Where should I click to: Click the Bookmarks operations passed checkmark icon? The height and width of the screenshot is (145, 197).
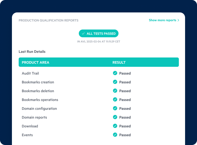[115, 100]
